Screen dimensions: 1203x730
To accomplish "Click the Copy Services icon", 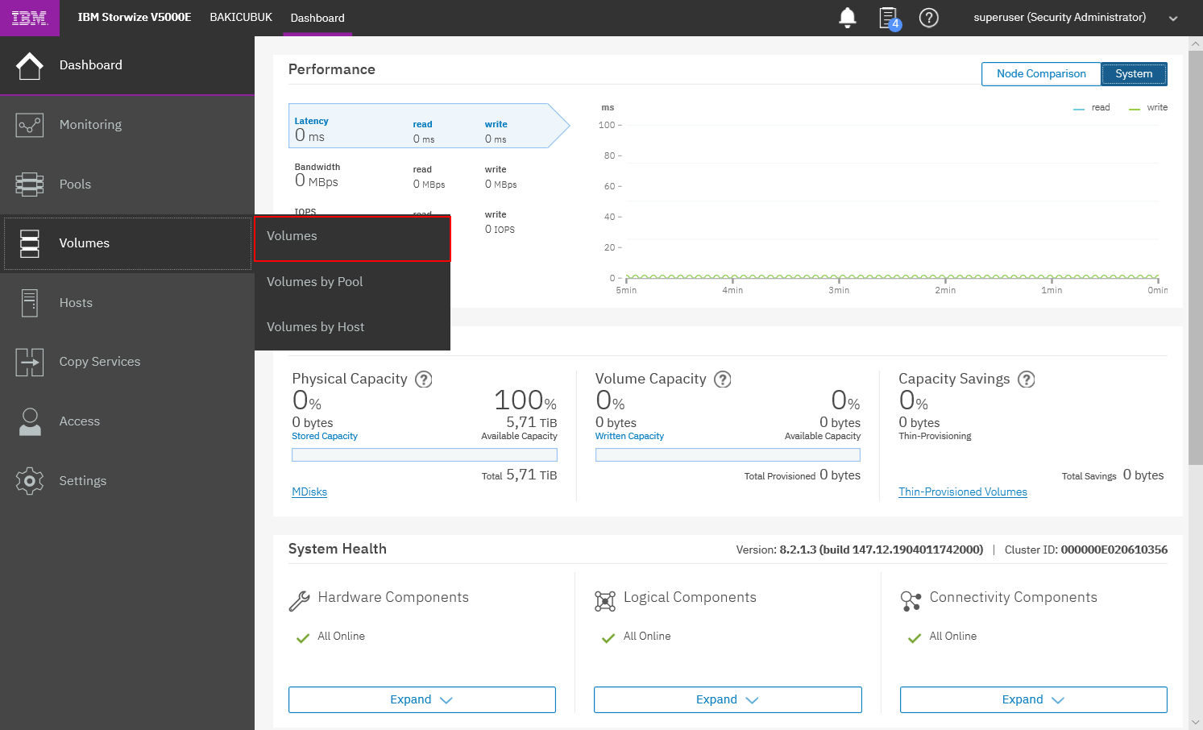I will [30, 363].
